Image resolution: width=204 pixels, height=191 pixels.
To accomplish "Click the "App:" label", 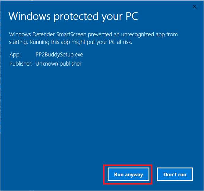I will point(15,55).
